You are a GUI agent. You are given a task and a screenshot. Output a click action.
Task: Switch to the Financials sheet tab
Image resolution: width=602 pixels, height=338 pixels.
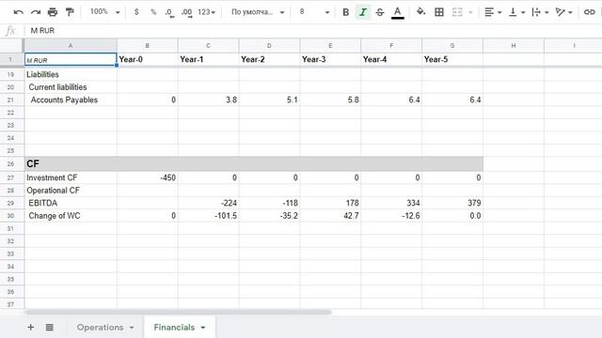[174, 328]
